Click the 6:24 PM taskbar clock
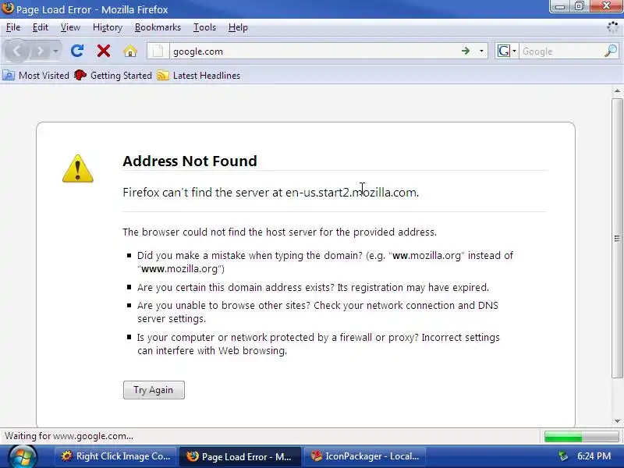 click(594, 456)
